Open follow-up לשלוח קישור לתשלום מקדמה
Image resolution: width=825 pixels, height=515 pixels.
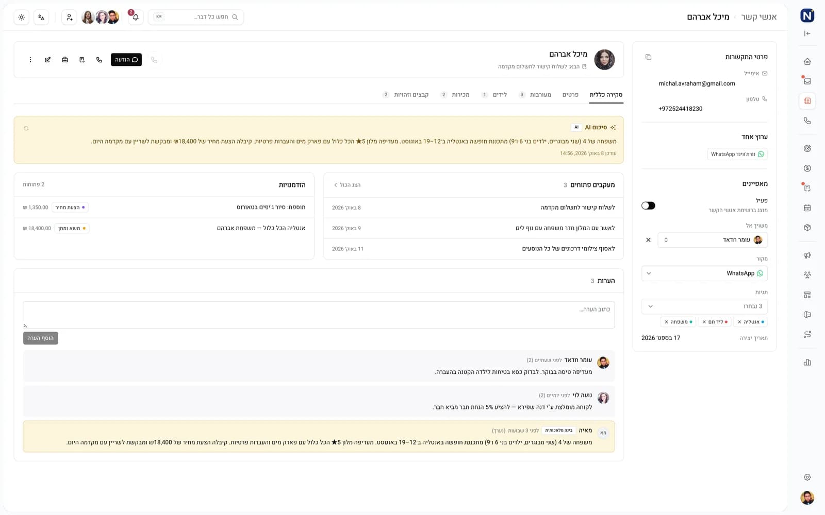coord(473,208)
